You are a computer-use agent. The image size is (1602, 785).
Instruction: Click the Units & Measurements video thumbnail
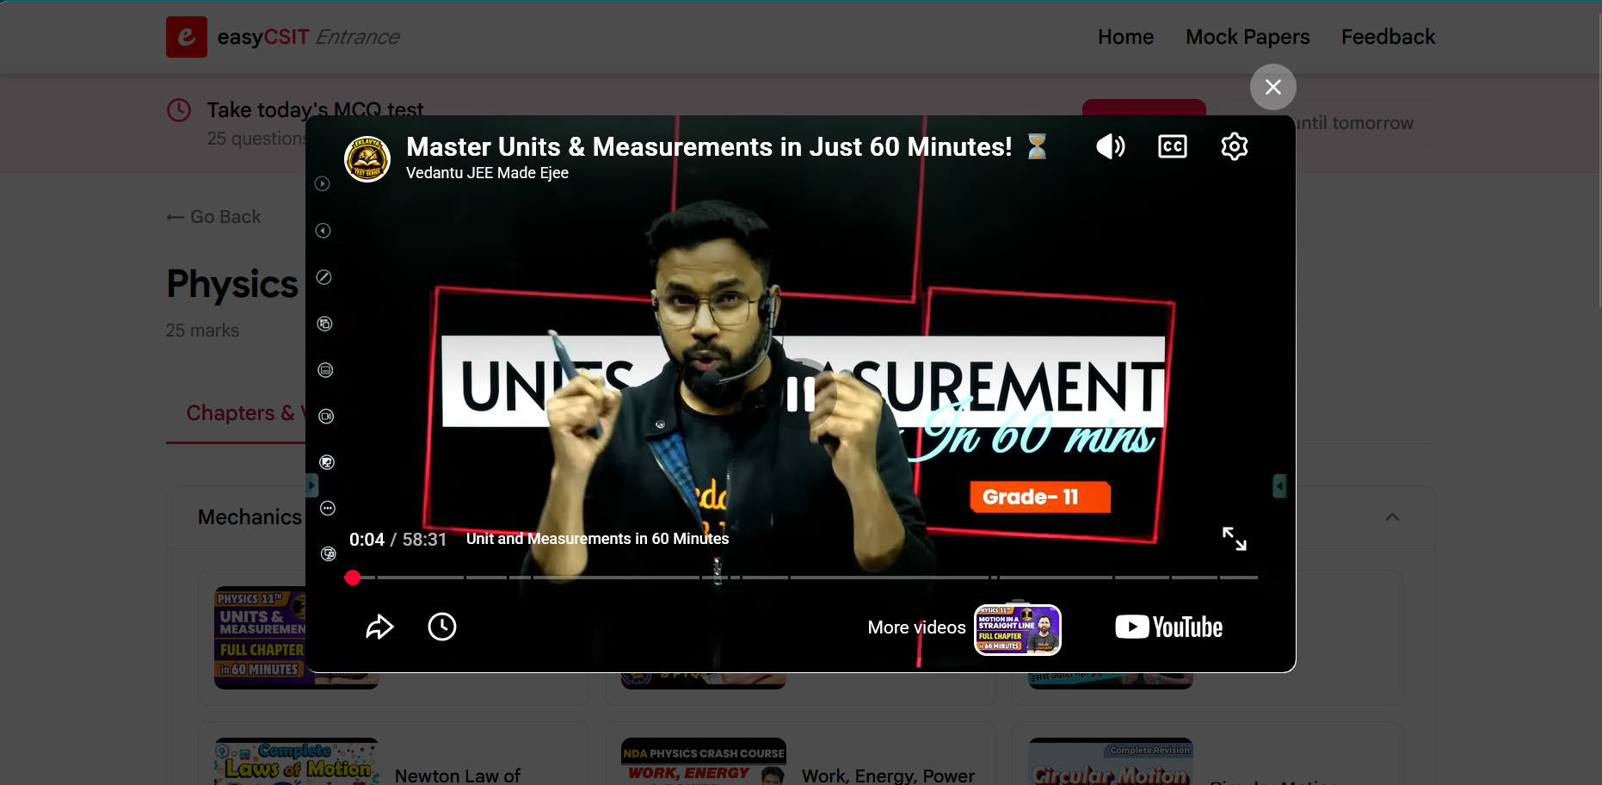pos(260,637)
